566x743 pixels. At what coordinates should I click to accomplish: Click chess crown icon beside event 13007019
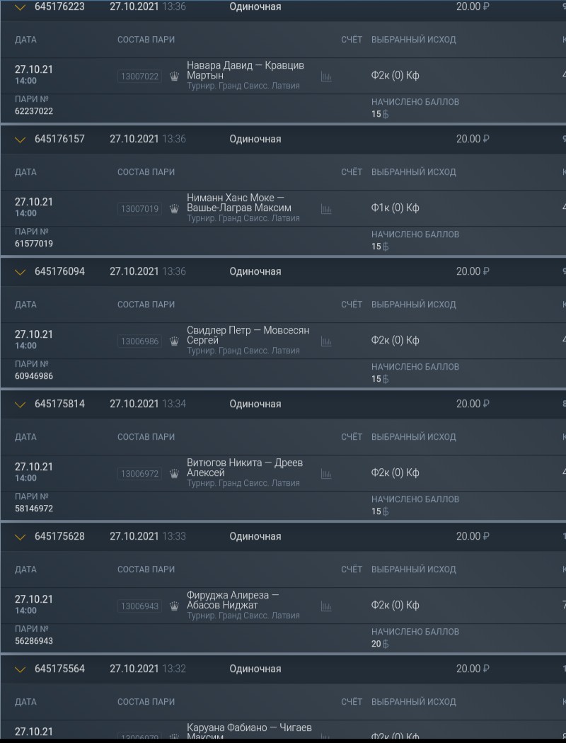174,208
